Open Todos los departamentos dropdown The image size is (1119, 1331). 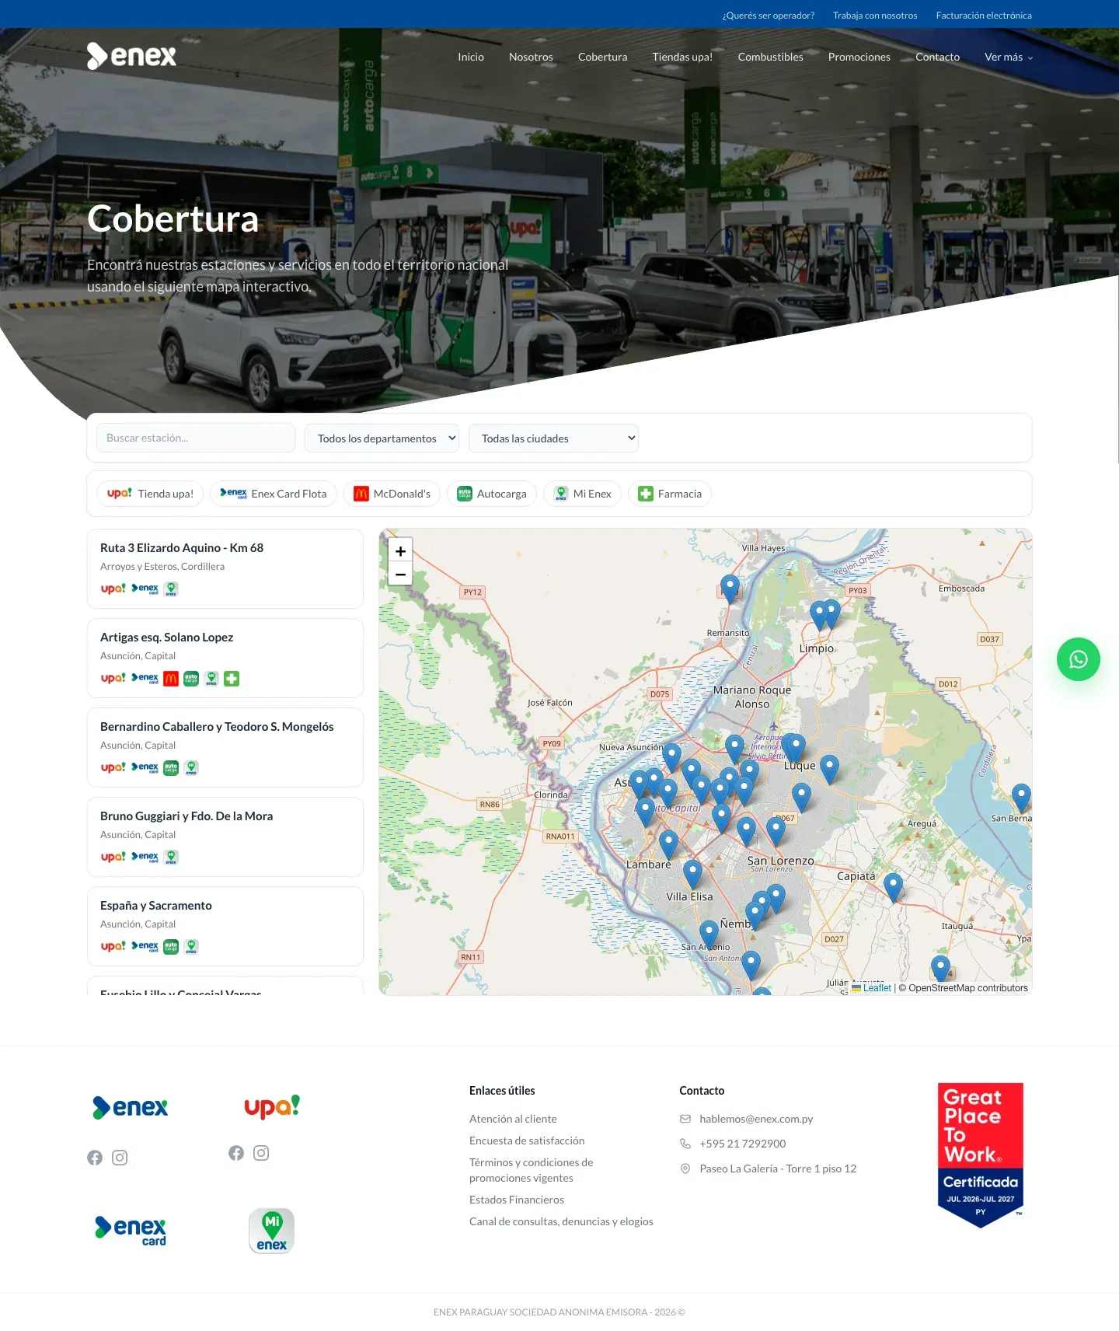pyautogui.click(x=382, y=438)
